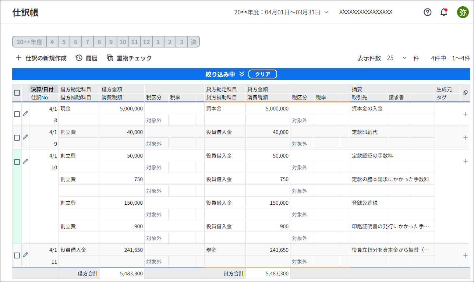
Task: Select the month 9 tab
Action: point(111,42)
